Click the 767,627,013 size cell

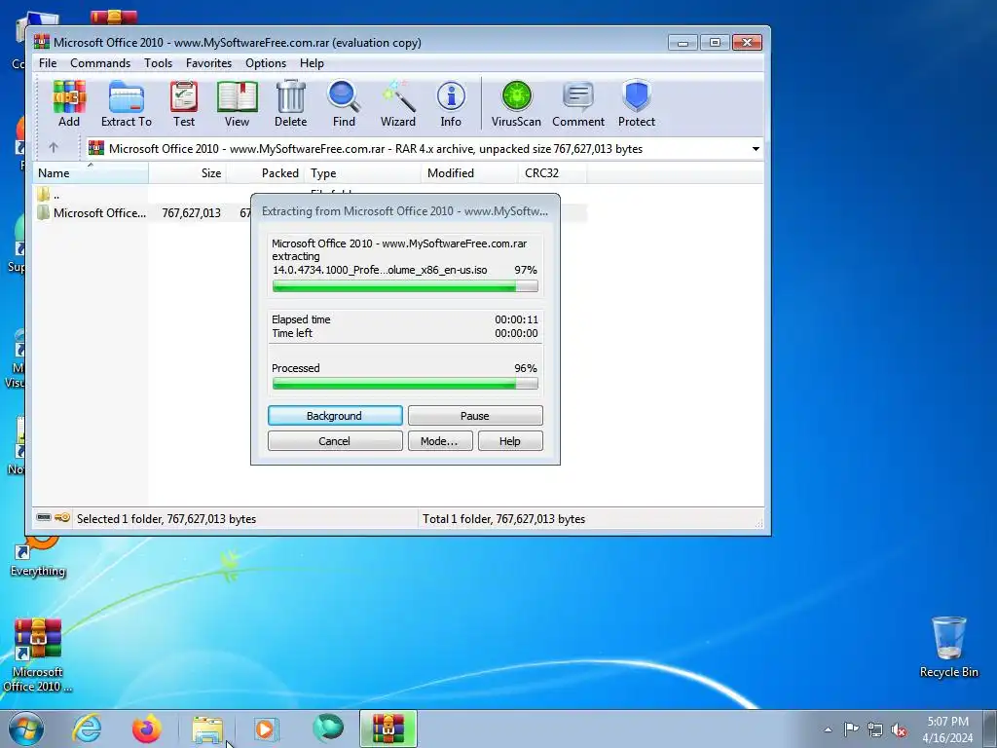click(x=192, y=213)
